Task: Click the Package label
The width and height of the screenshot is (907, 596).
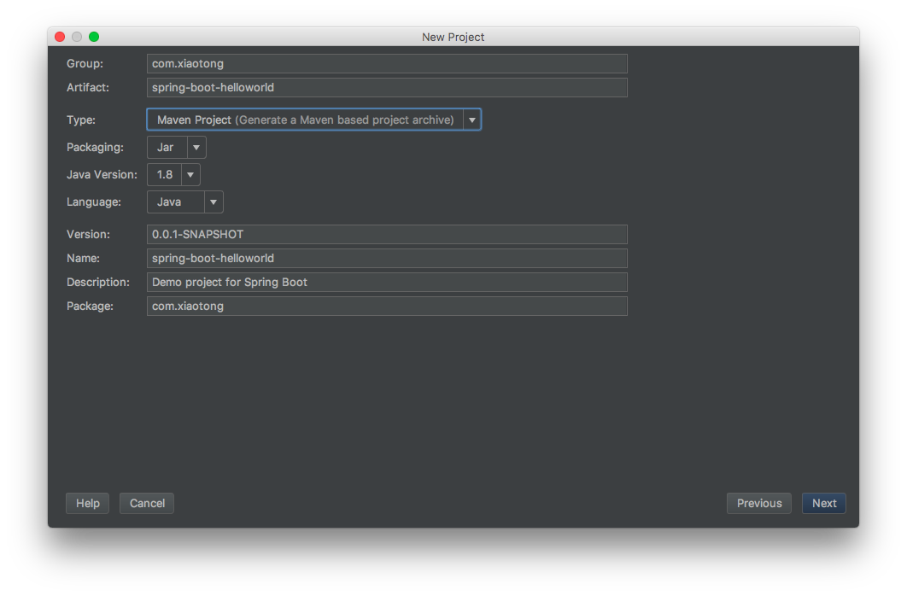Action: click(91, 307)
